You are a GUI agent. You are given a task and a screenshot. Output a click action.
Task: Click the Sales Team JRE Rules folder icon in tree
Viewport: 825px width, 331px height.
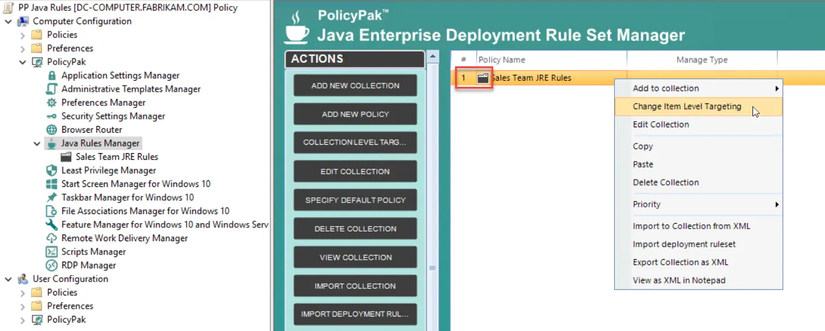[x=66, y=157]
